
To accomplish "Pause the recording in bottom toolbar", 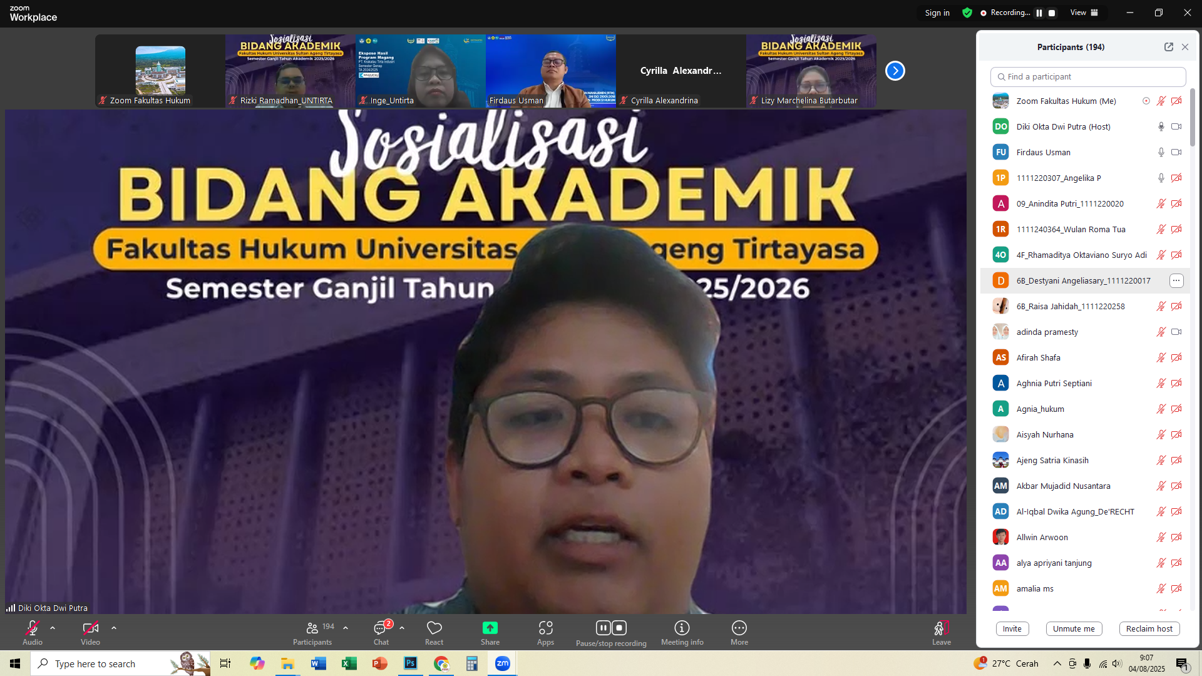I will 604,628.
